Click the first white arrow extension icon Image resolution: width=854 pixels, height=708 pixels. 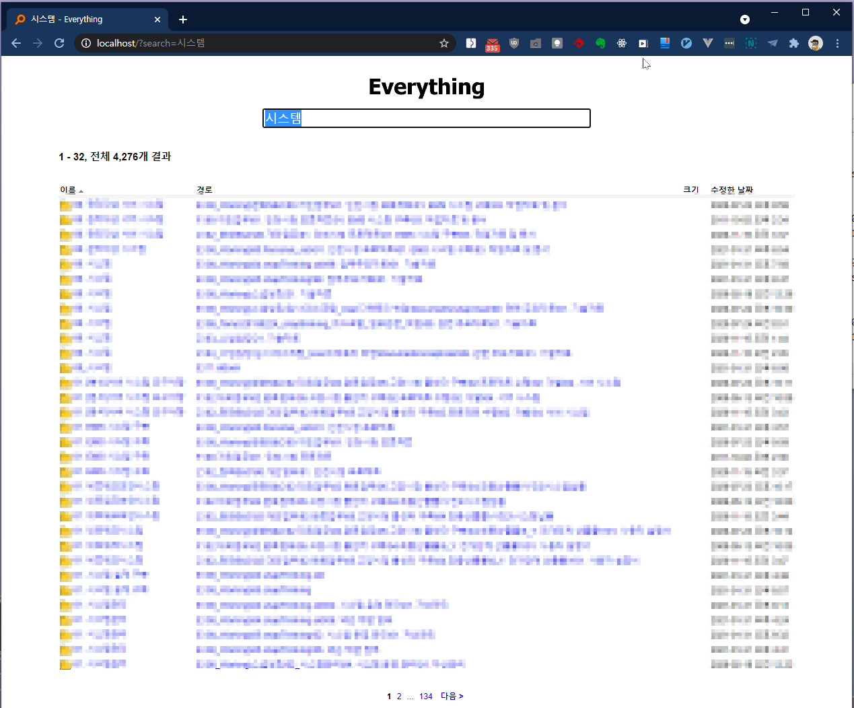[471, 43]
